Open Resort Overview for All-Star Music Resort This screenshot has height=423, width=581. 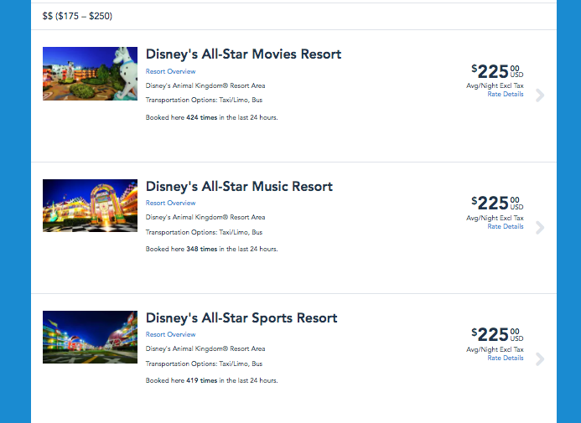[170, 203]
